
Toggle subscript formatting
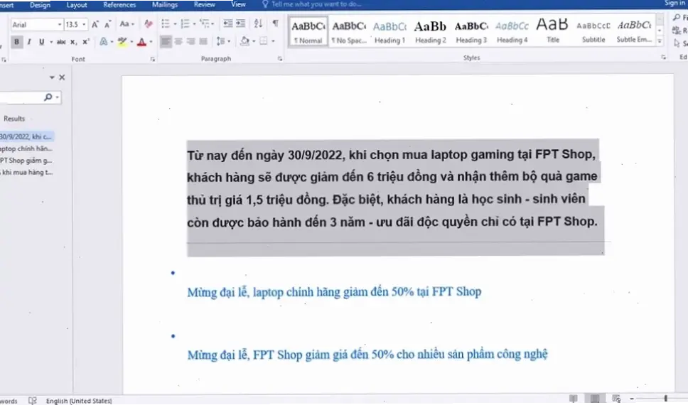click(x=73, y=42)
